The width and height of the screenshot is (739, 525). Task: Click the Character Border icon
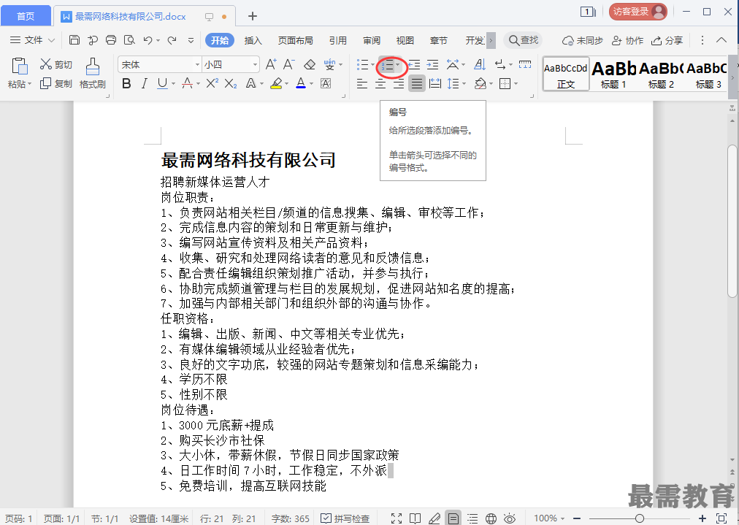coord(326,84)
